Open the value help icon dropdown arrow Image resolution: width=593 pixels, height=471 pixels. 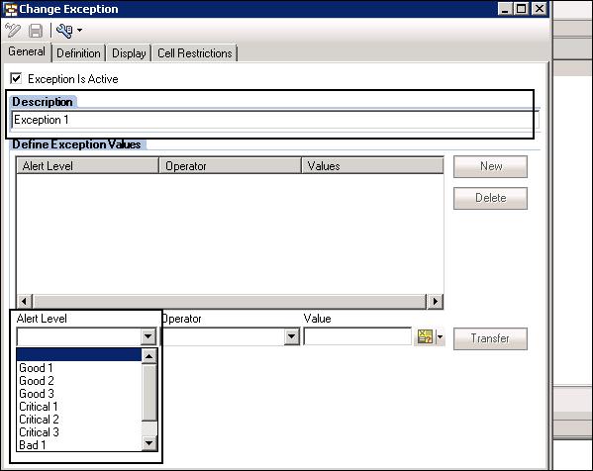click(440, 336)
